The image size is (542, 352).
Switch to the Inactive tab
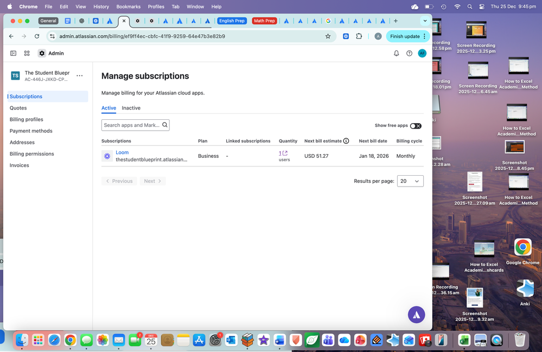pyautogui.click(x=131, y=108)
